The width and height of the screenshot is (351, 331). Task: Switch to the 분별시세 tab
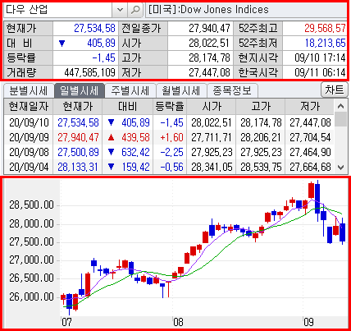click(29, 91)
